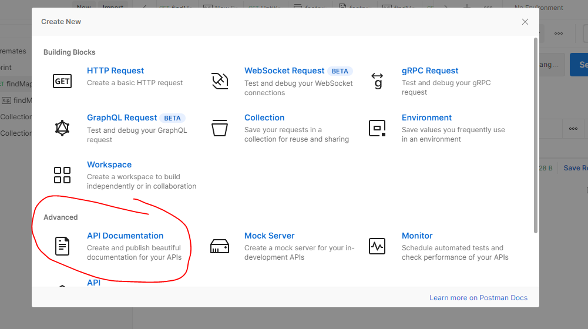Click the Environment icon
588x329 pixels.
point(377,128)
